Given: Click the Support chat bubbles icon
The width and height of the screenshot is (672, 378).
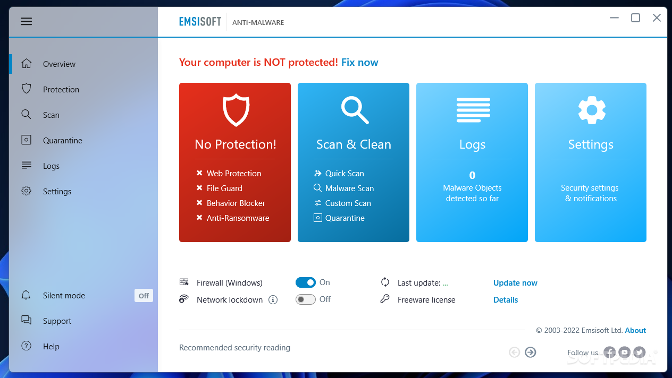Looking at the screenshot, I should [27, 320].
